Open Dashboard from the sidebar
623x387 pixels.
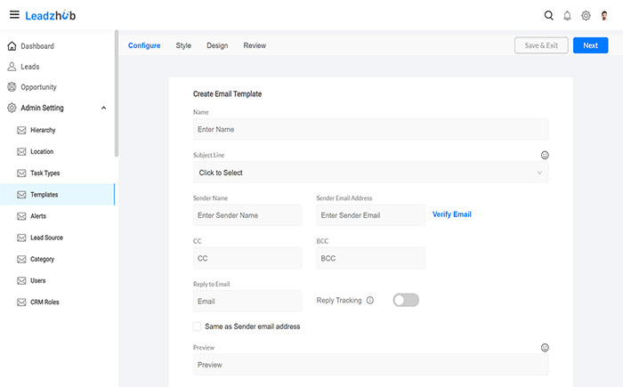(36, 46)
